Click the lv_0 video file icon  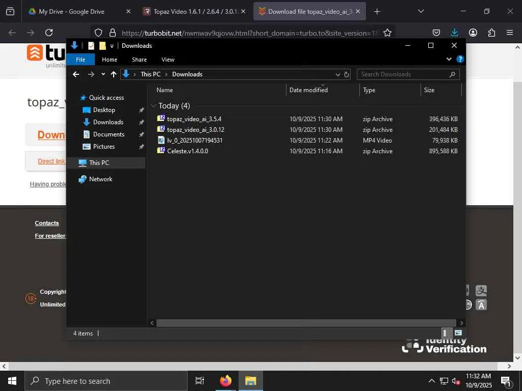point(161,140)
